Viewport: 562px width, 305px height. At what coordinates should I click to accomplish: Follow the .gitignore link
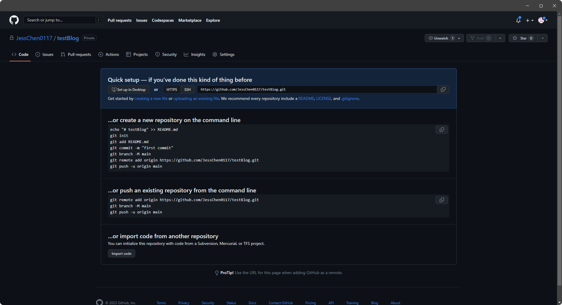[350, 99]
